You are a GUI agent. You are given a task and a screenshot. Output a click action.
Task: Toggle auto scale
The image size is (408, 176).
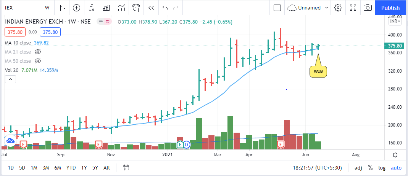tap(396, 168)
